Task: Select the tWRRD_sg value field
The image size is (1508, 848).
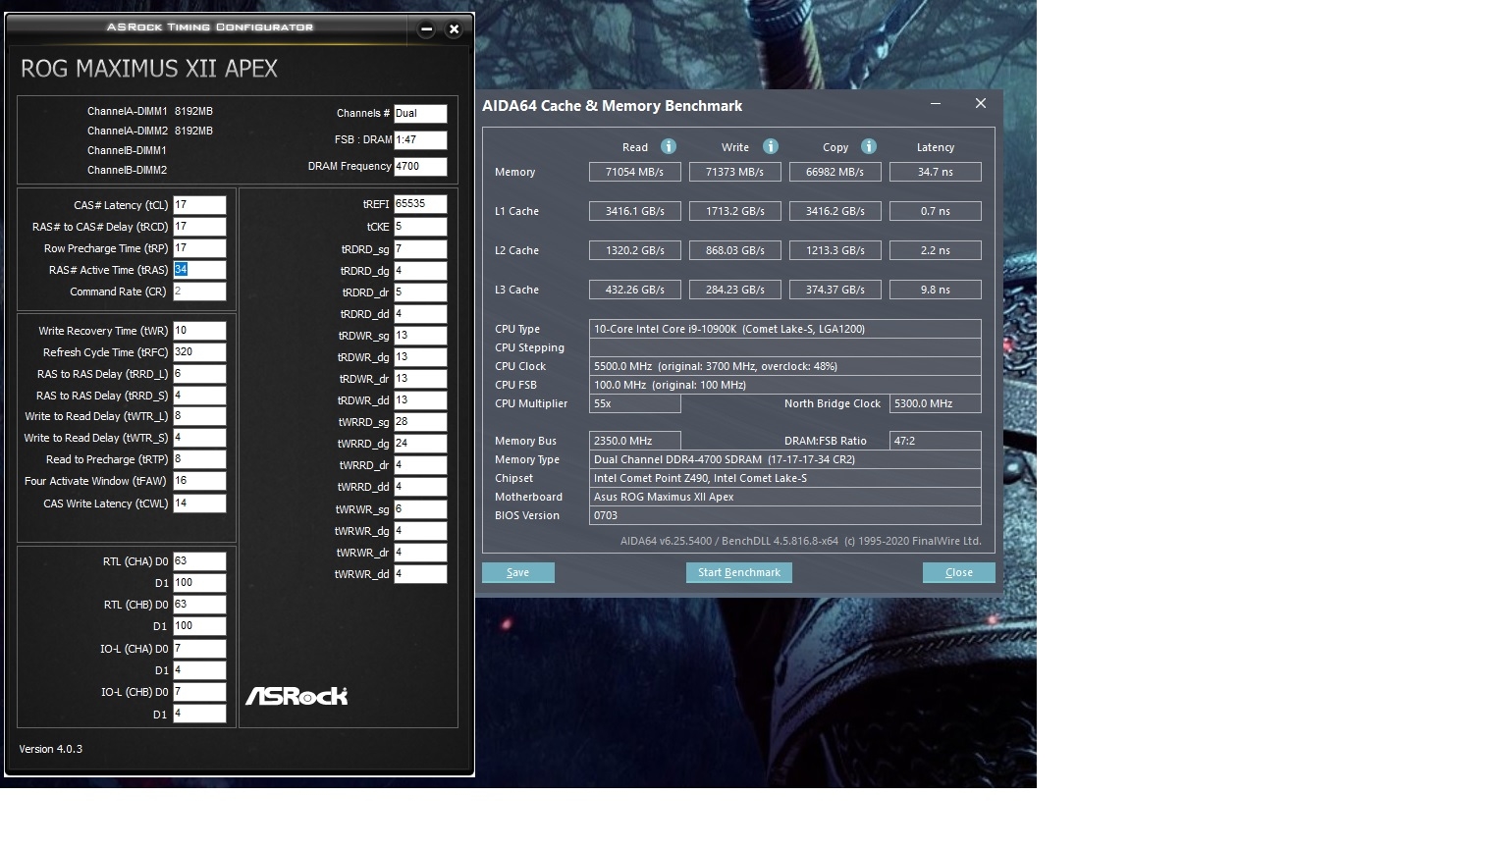Action: pos(420,422)
